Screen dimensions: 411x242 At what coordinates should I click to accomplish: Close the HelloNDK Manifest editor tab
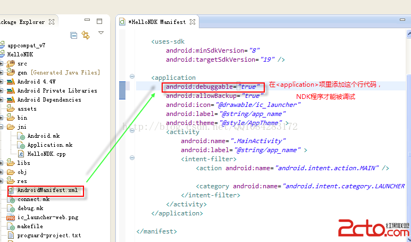pos(192,22)
